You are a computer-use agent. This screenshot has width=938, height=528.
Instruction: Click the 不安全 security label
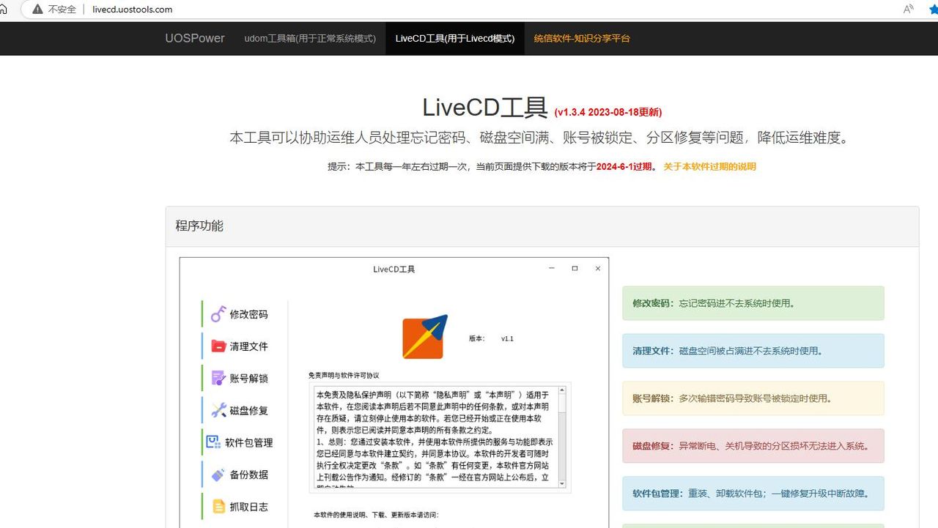pyautogui.click(x=62, y=10)
